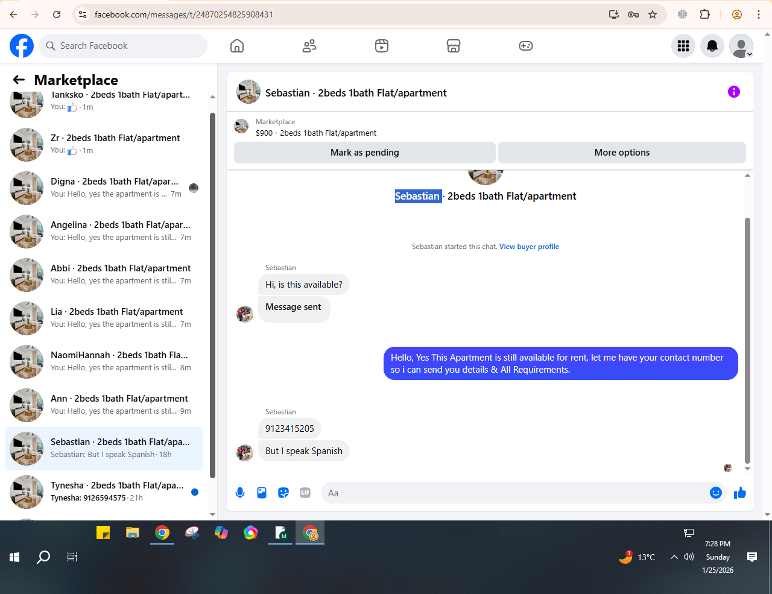The image size is (772, 594).
Task: Click the chat messages scroll-up arrow
Action: tap(748, 175)
